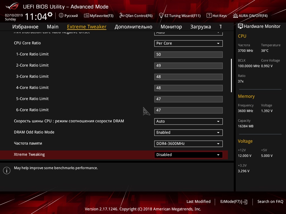Image resolution: width=286 pixels, height=214 pixels.
Task: Click the gear icon next to the clock
Action: coord(50,14)
